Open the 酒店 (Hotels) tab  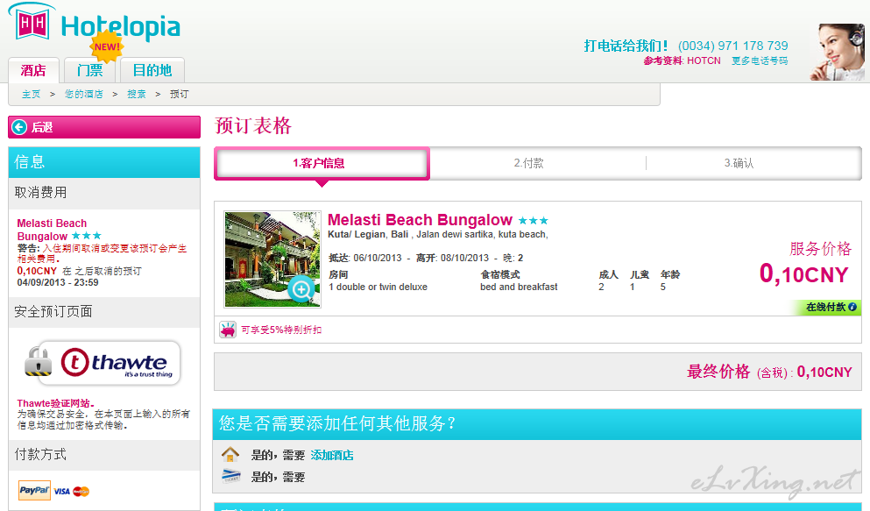click(33, 70)
